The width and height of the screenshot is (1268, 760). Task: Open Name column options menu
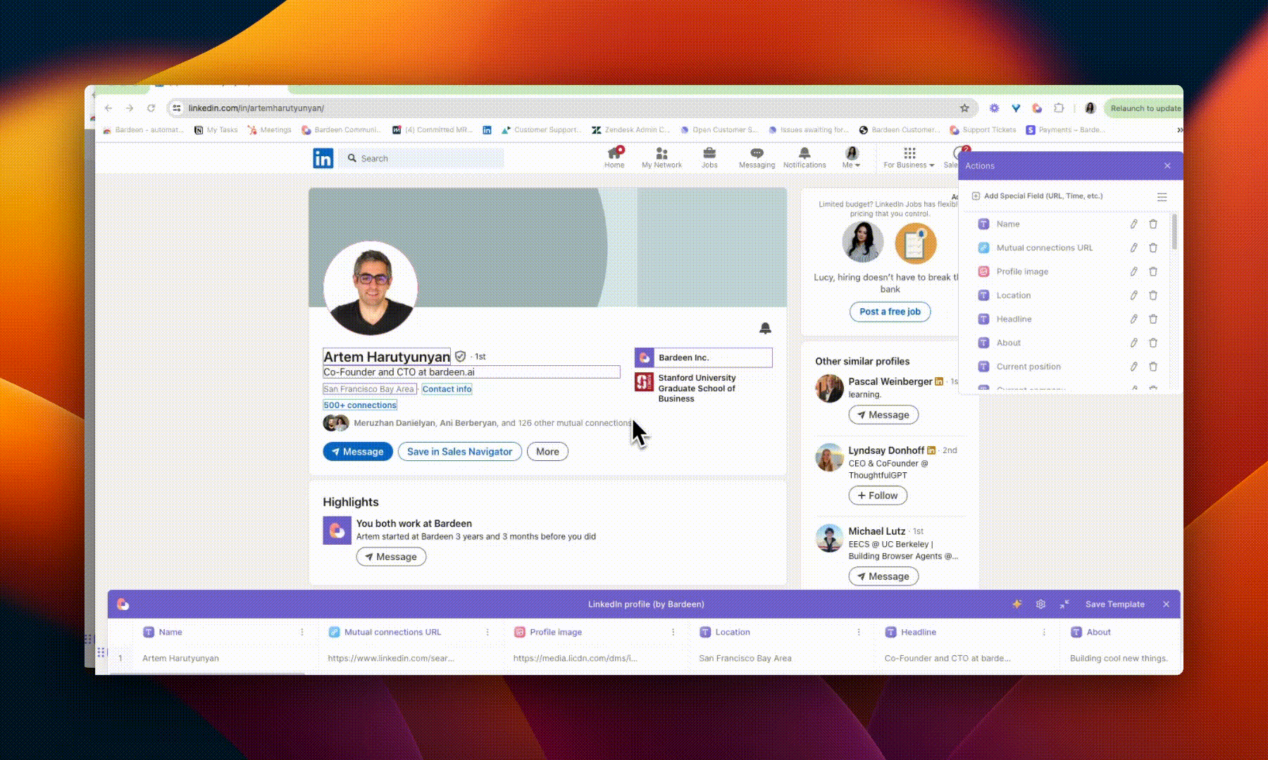click(302, 632)
